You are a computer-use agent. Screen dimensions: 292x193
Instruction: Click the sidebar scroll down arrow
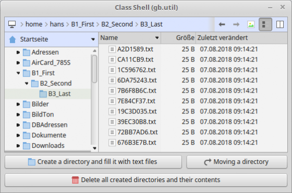94,148
